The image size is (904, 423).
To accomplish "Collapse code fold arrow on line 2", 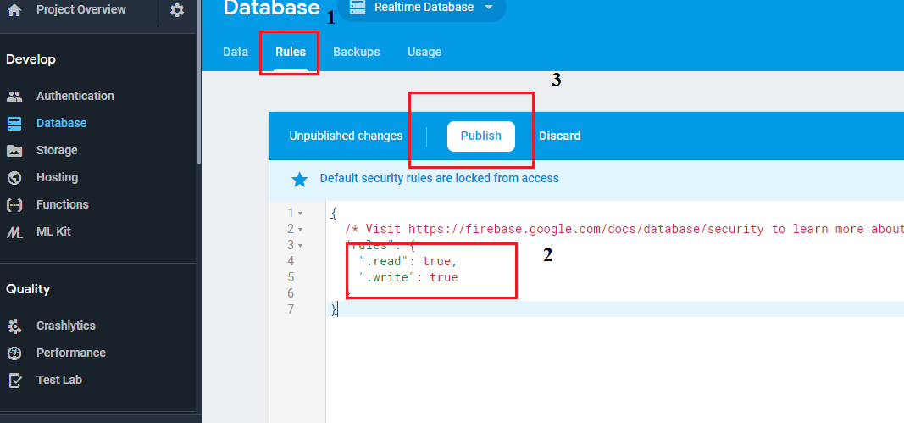I will [301, 230].
